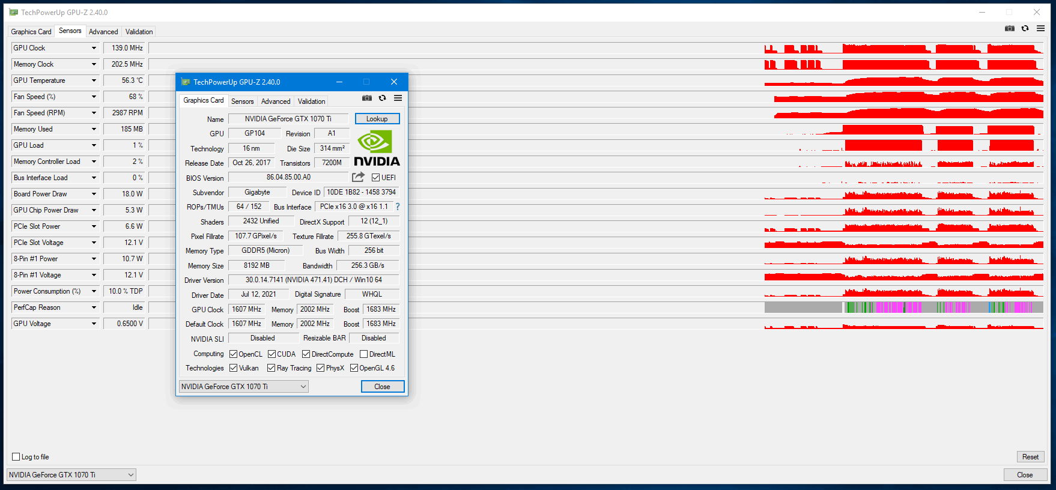Image resolution: width=1056 pixels, height=490 pixels.
Task: Click the Memory Size 8192 MB field
Action: click(256, 265)
